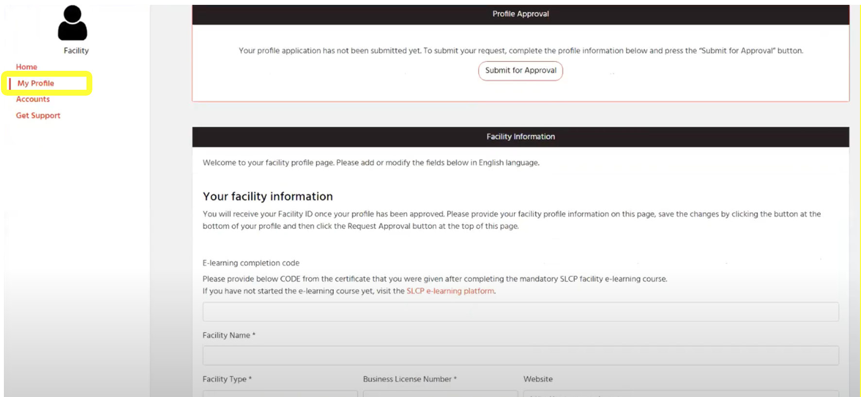Viewport: 861px width, 397px height.
Task: Click the Business License Number label
Action: coord(407,379)
